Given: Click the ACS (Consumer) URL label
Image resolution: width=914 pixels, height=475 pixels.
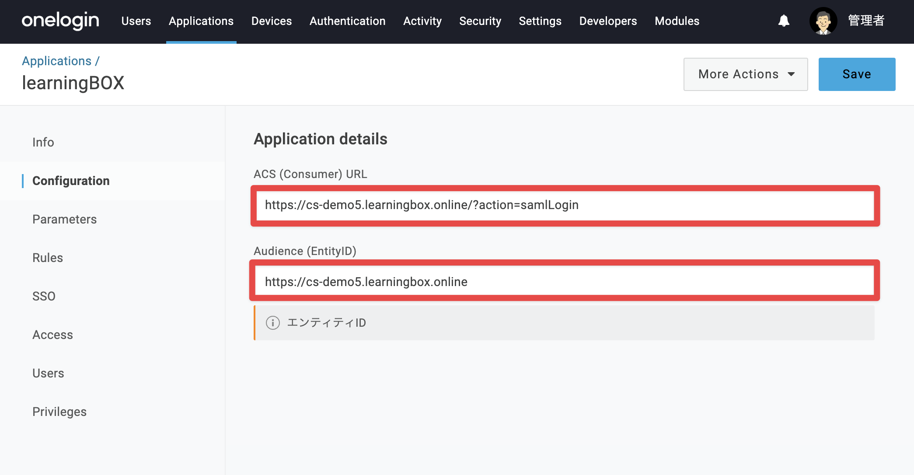Looking at the screenshot, I should [310, 174].
